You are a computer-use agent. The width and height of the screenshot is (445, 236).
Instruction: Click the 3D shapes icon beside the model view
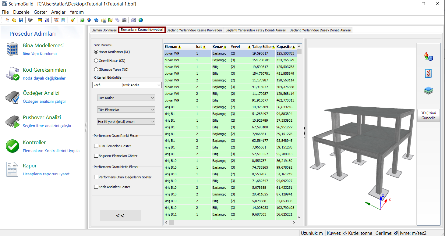coord(428,56)
